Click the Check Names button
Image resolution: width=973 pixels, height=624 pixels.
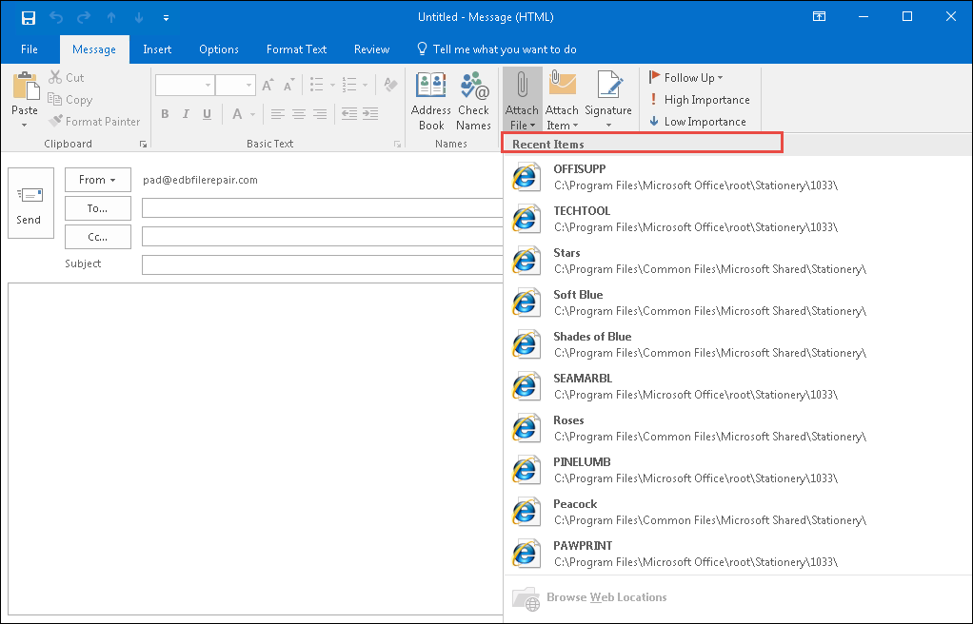473,101
